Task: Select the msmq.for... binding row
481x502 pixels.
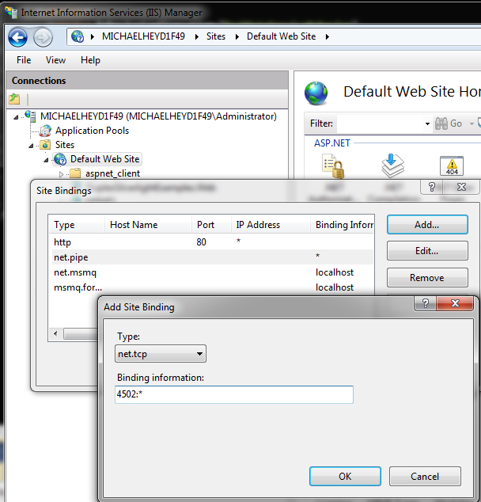Action: 211,287
